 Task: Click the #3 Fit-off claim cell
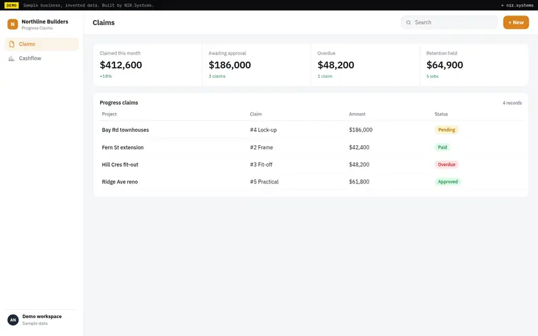click(x=261, y=164)
